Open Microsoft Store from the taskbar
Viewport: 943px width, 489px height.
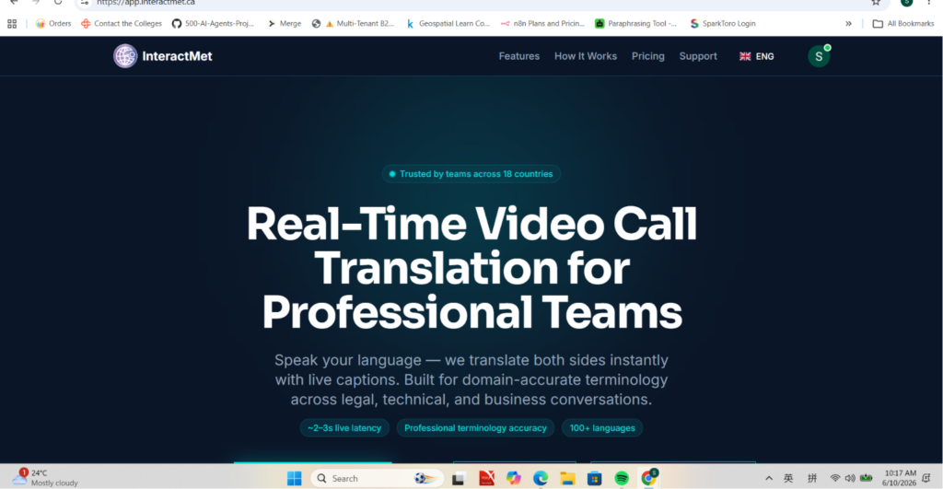coord(594,478)
